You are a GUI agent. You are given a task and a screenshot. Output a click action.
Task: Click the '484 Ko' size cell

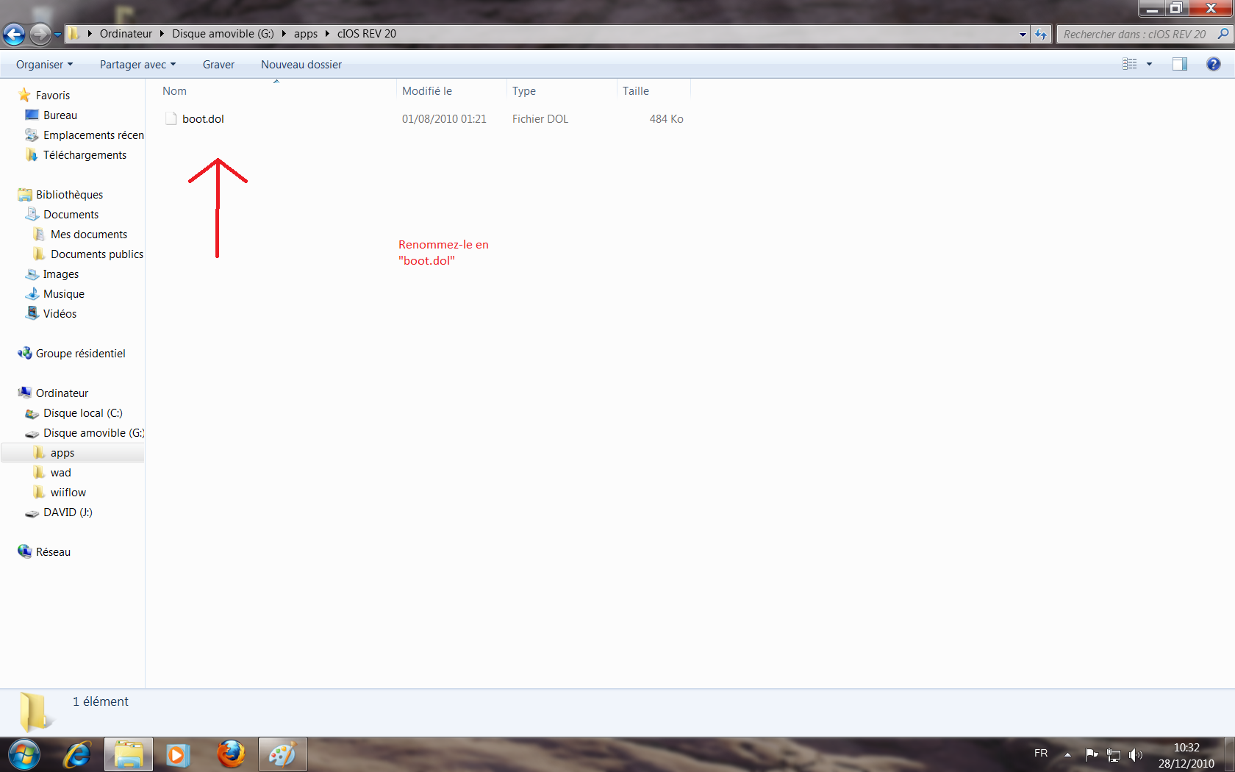click(666, 119)
